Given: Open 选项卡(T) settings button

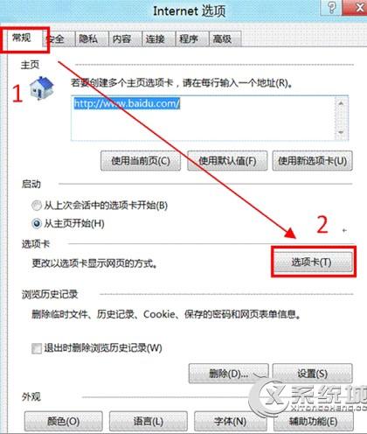Looking at the screenshot, I should [313, 262].
